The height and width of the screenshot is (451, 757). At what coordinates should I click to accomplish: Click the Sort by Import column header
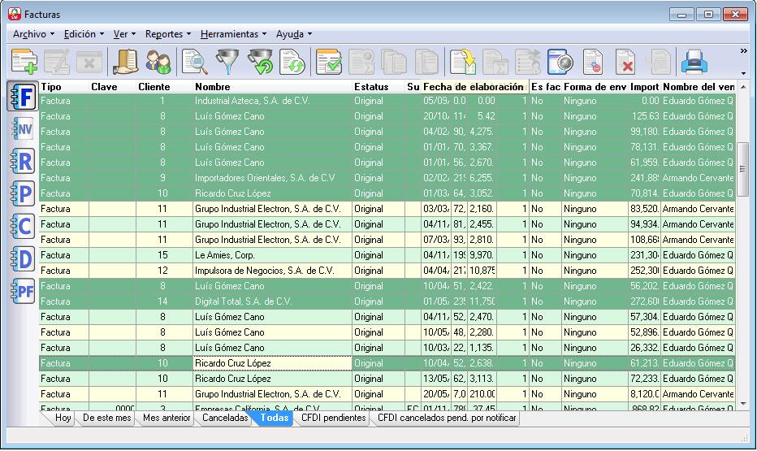pos(645,86)
